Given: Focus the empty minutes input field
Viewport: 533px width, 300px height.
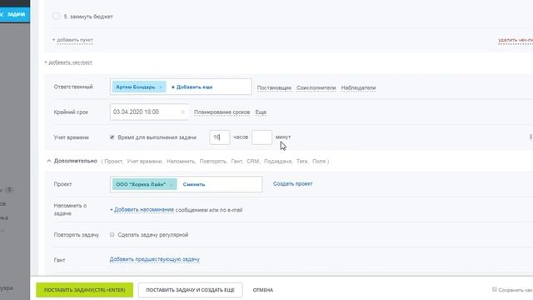Looking at the screenshot, I should tap(262, 137).
